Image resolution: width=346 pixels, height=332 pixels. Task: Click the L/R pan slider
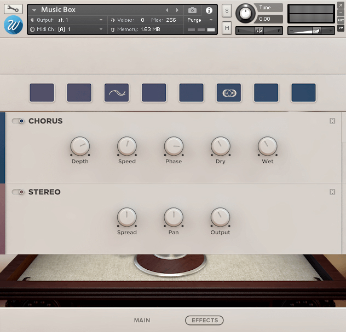pyautogui.click(x=259, y=31)
